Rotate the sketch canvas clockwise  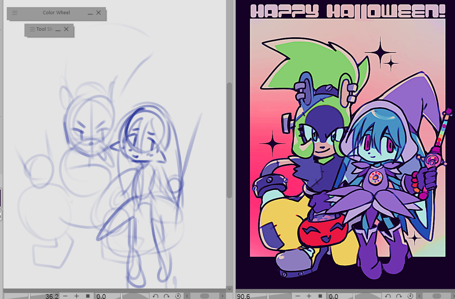tap(167, 296)
